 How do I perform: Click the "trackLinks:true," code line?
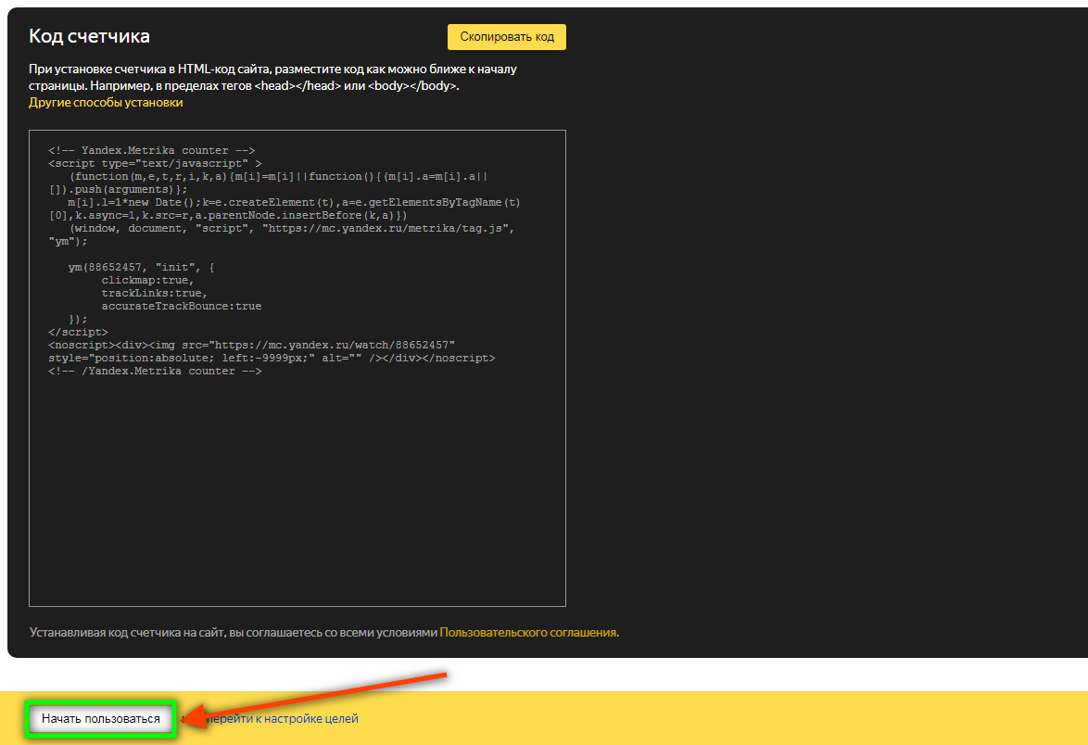155,294
